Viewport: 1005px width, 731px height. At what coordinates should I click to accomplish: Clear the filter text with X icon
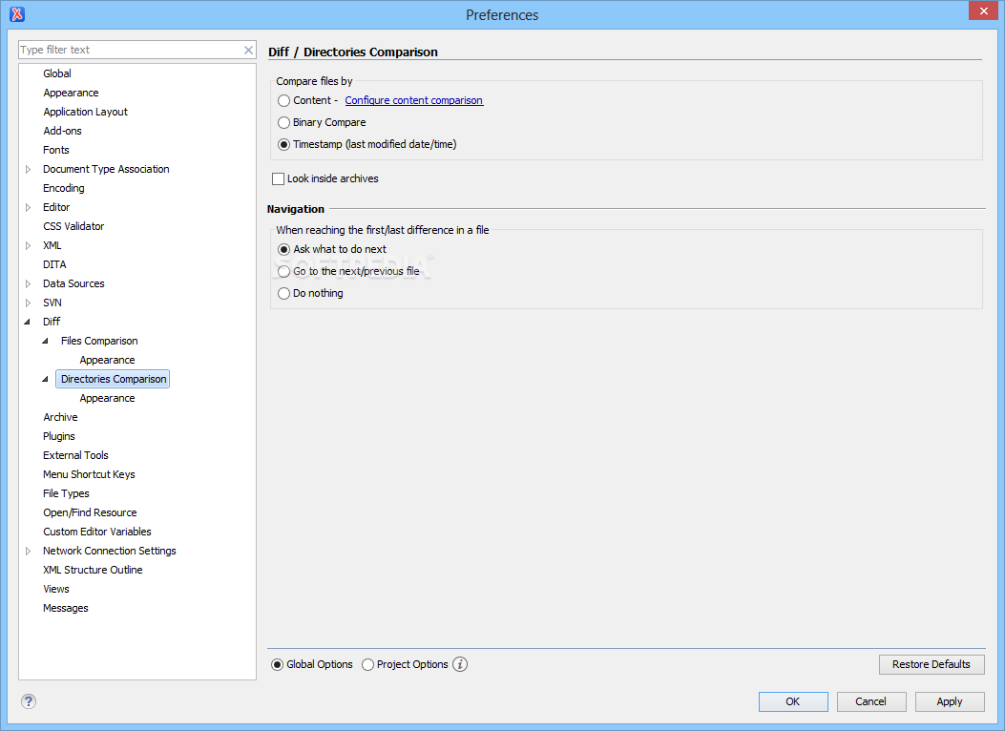click(x=249, y=50)
